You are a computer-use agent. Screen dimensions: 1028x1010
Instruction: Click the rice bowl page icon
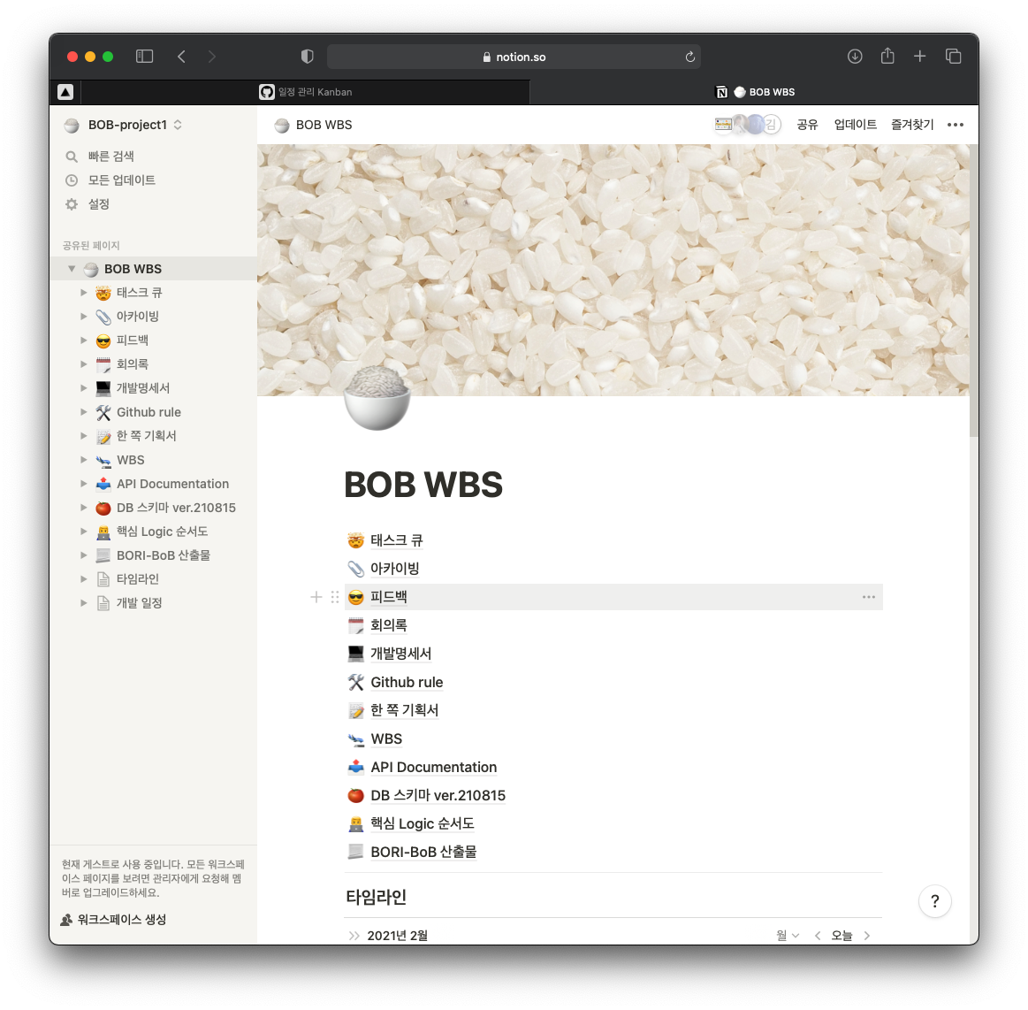coord(377,398)
